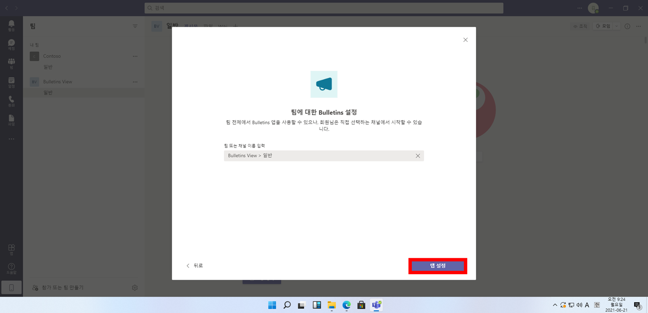Click the 탭 설정 button
Screen dimensions: 648x313
[x=438, y=266]
